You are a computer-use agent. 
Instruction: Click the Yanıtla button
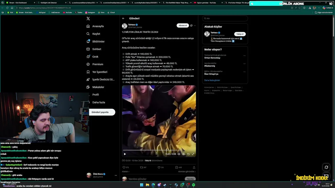pyautogui.click(x=190, y=179)
